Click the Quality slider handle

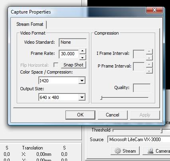(x=101, y=98)
